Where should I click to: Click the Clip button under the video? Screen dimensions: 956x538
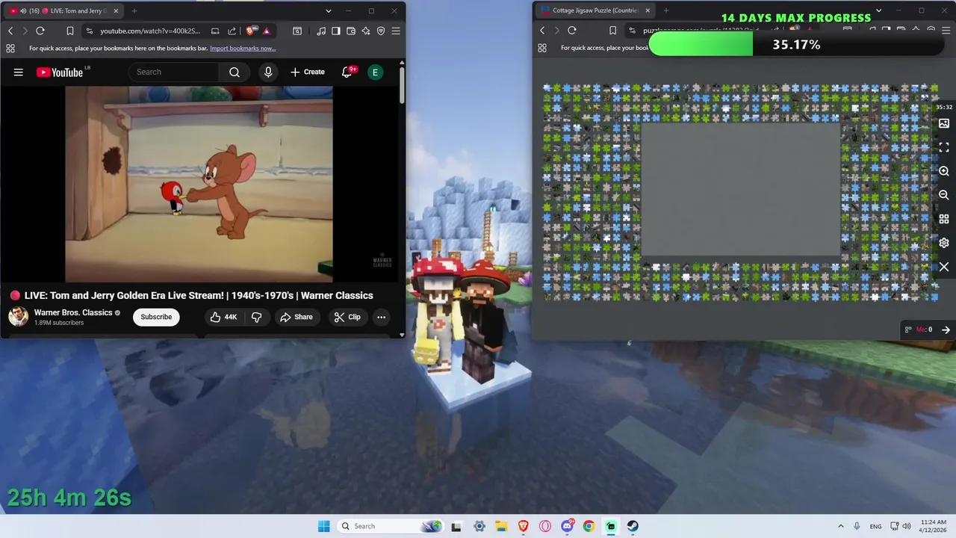tap(347, 317)
